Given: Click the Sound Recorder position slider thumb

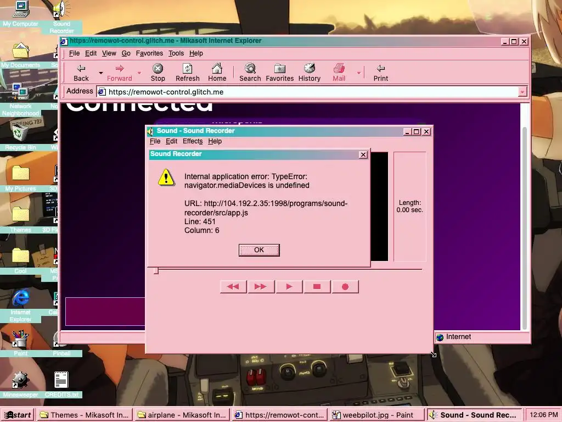Looking at the screenshot, I should coord(156,270).
